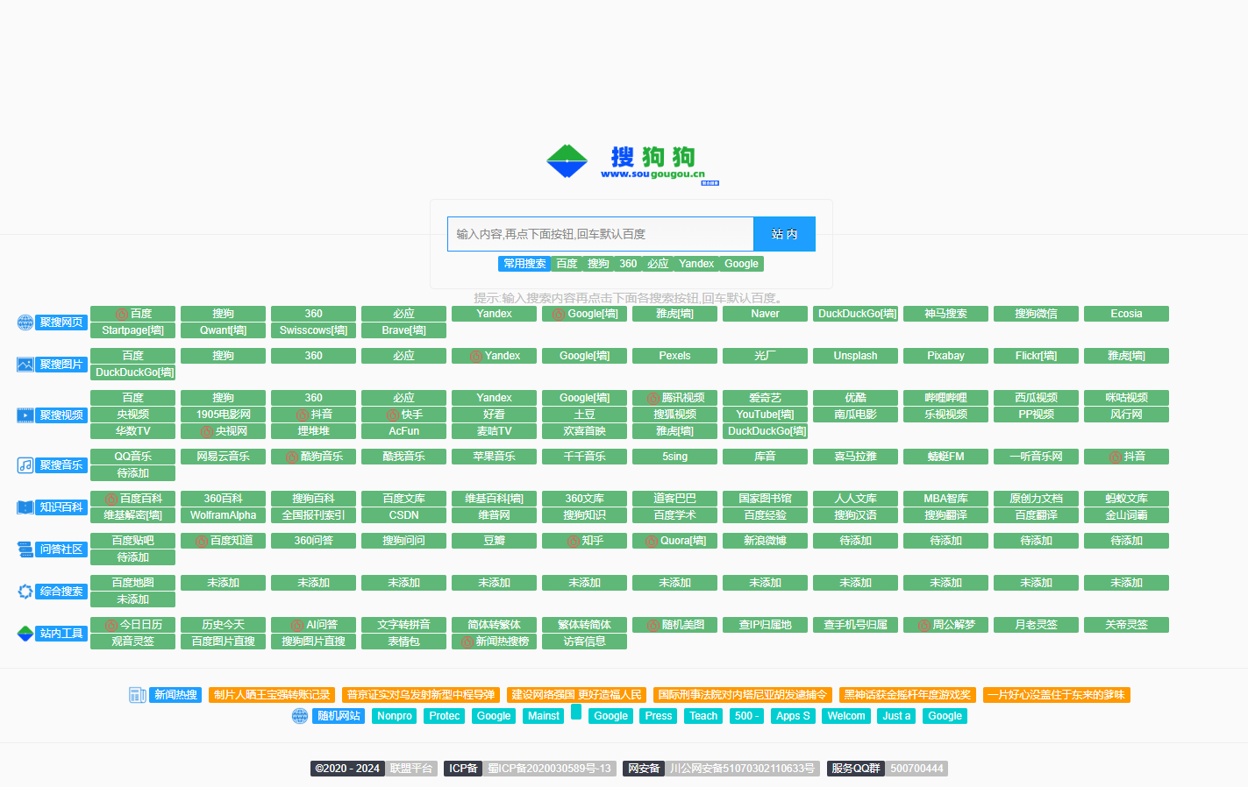Open the 周公解梦 tool
1248x787 pixels.
(x=945, y=625)
